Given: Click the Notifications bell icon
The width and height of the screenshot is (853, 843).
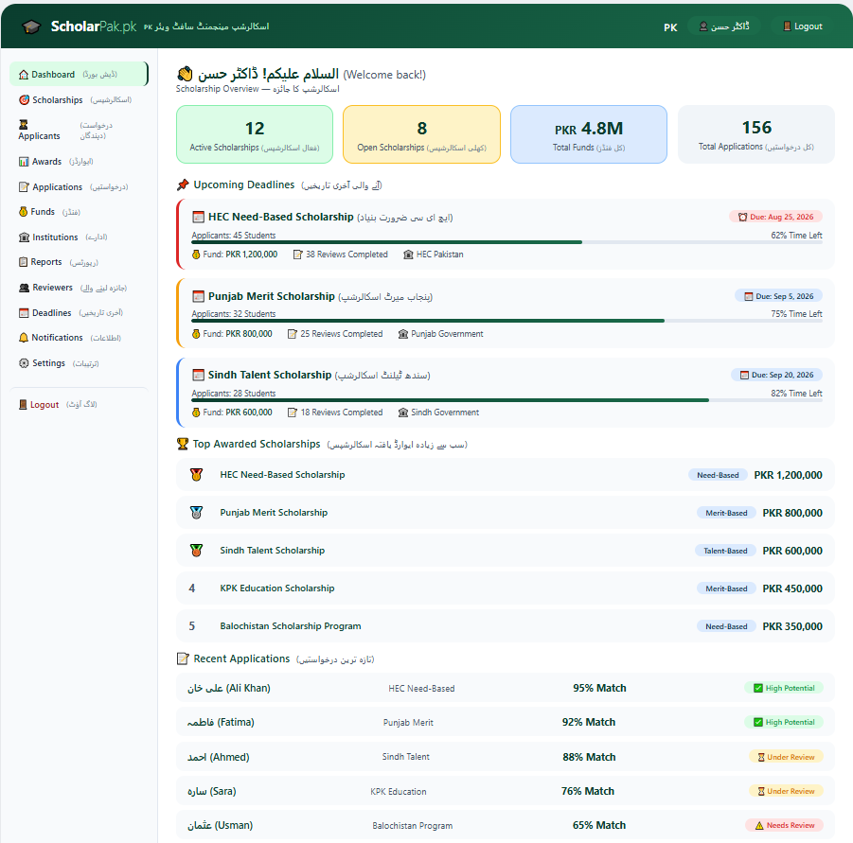Looking at the screenshot, I should pos(24,338).
